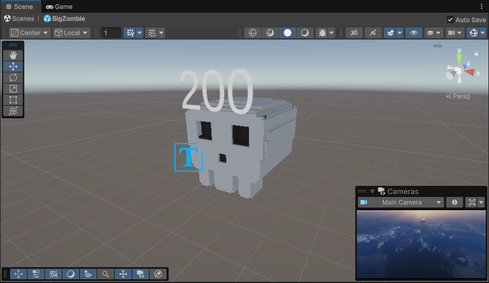Switch to the Game tab
The width and height of the screenshot is (489, 283).
pyautogui.click(x=59, y=7)
